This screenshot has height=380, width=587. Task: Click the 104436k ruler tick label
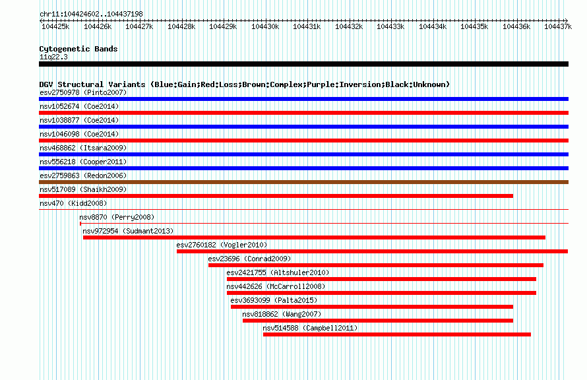[x=516, y=26]
